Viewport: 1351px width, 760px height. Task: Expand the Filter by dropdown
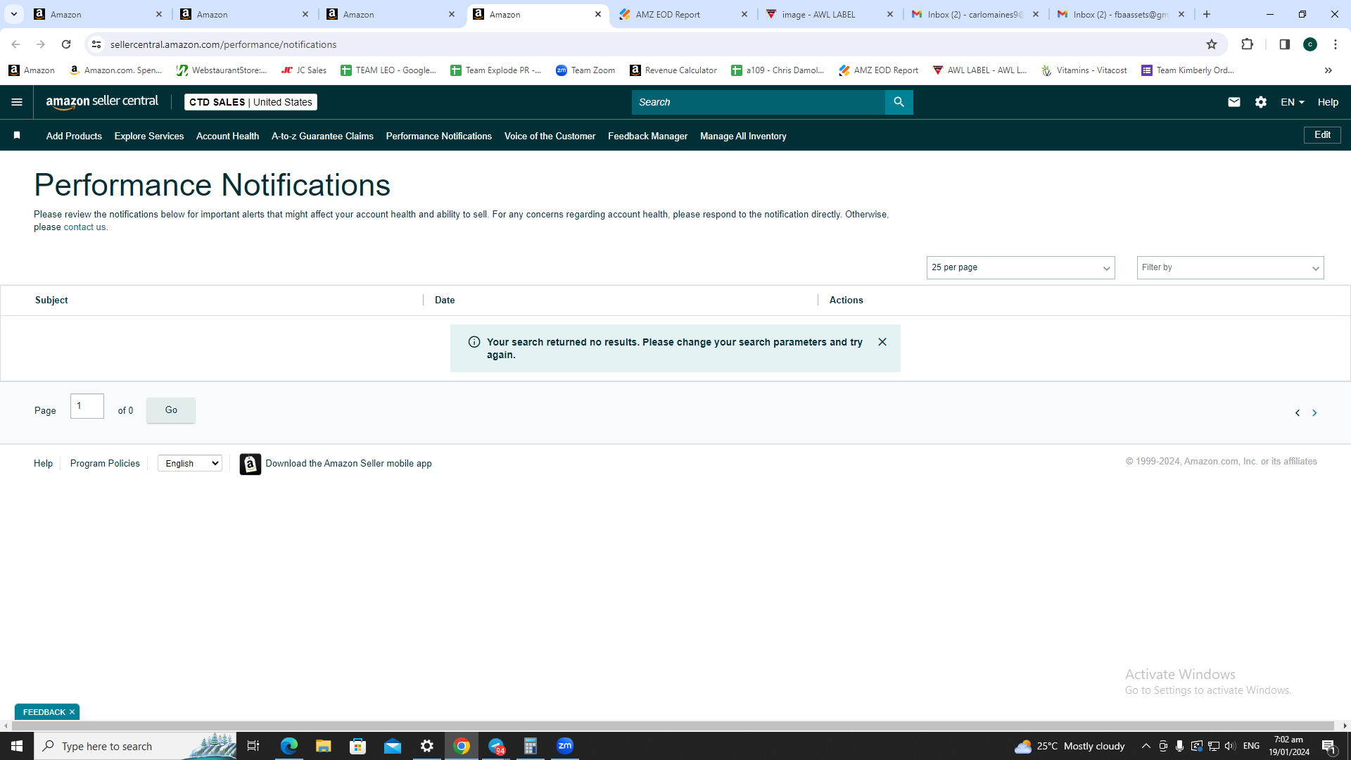point(1230,267)
